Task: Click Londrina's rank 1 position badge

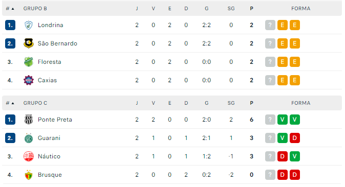Action: [x=10, y=25]
